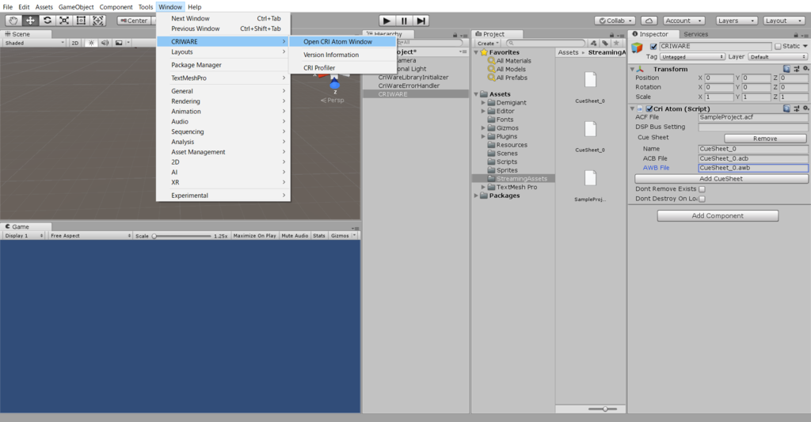Viewport: 811px width, 422px height.
Task: Toggle scene effects image icon
Action: [x=119, y=43]
